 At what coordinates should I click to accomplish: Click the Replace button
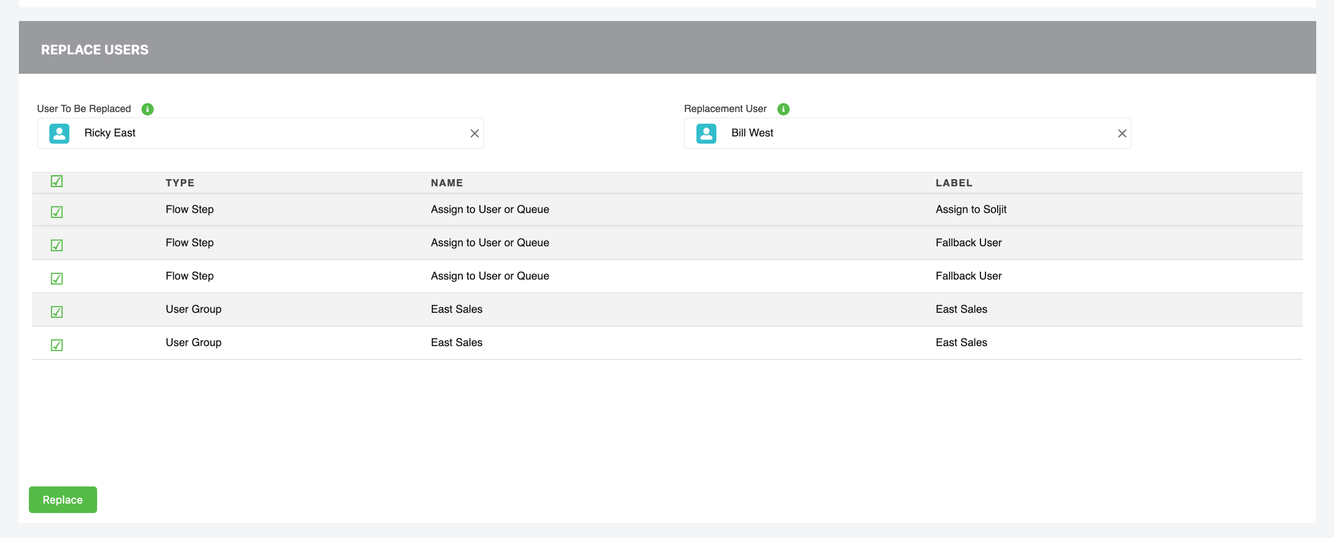63,500
